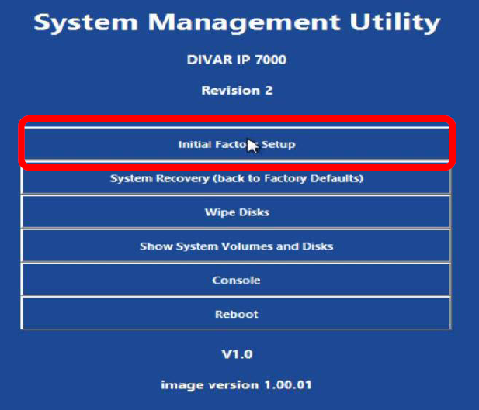Click the Reboot button

[x=237, y=314]
